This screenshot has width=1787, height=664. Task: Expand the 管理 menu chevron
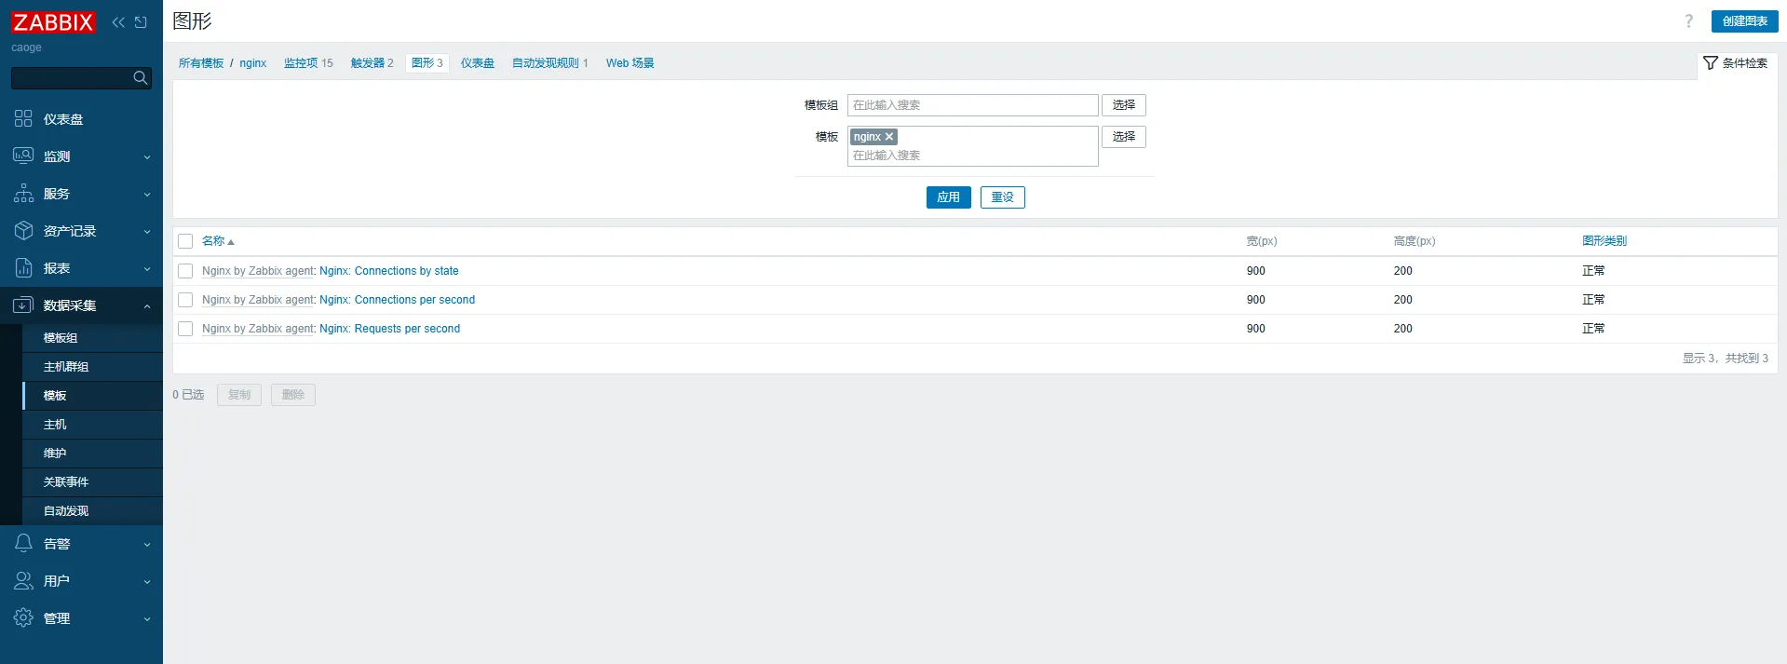[147, 619]
